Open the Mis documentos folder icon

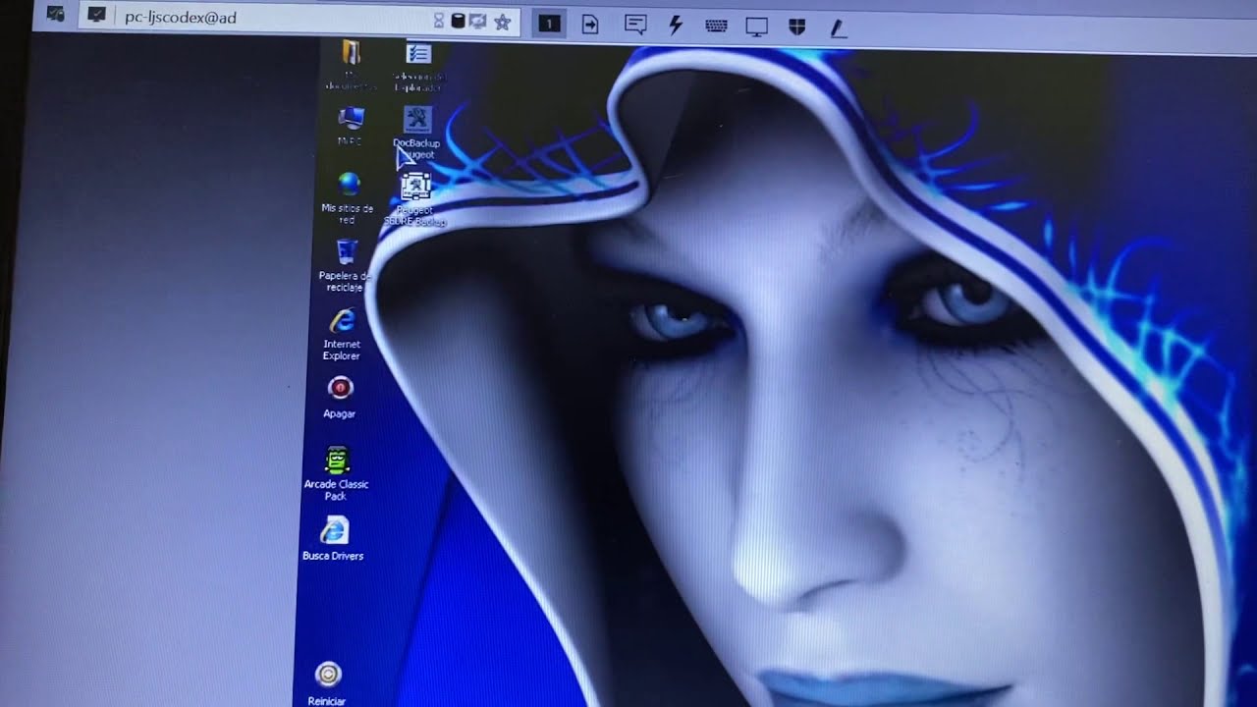tap(351, 53)
